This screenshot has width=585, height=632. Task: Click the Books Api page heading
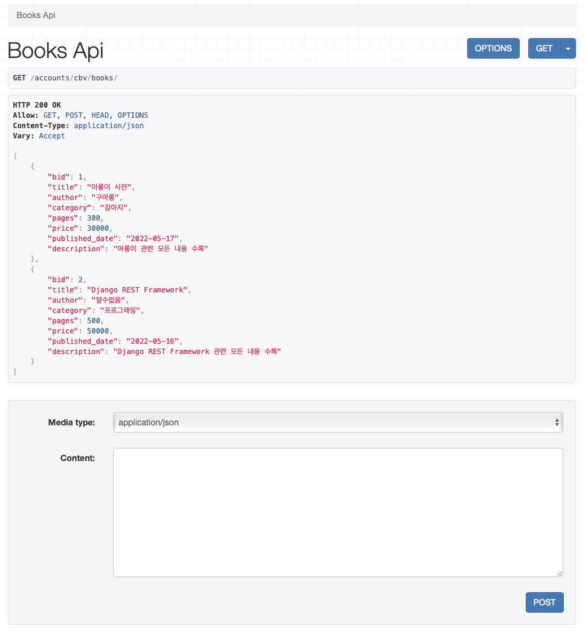click(56, 51)
